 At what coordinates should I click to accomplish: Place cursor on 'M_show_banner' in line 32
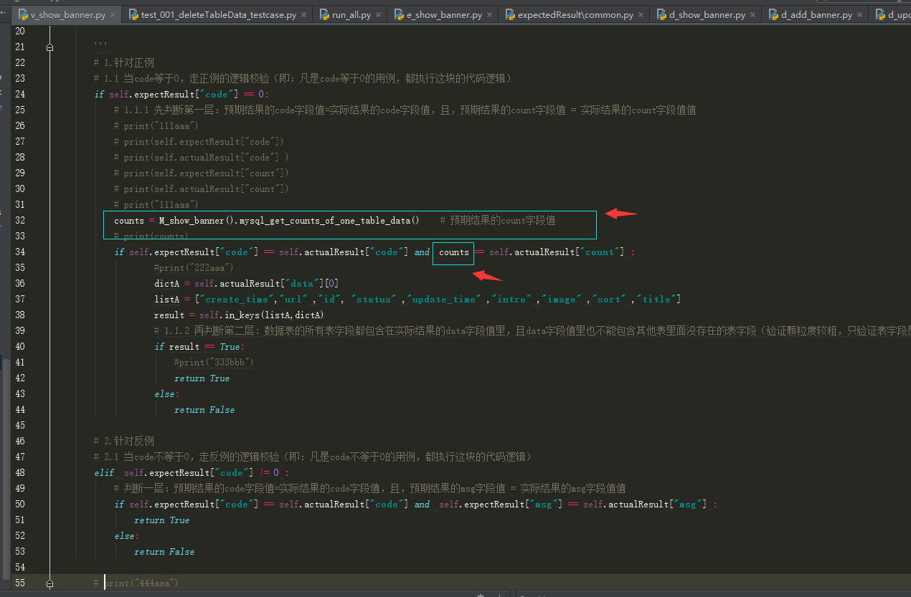[193, 220]
